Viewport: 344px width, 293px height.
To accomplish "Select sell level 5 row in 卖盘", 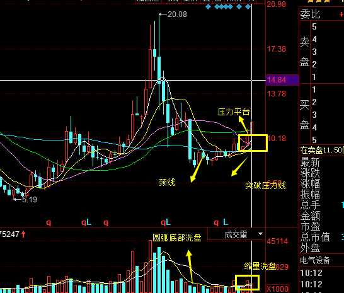I will click(327, 26).
